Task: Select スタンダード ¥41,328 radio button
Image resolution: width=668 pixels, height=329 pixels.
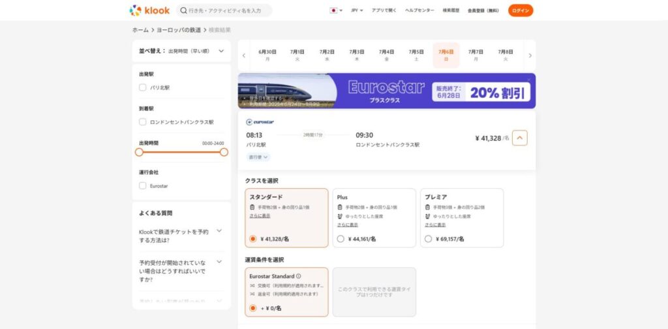Action: pos(253,239)
